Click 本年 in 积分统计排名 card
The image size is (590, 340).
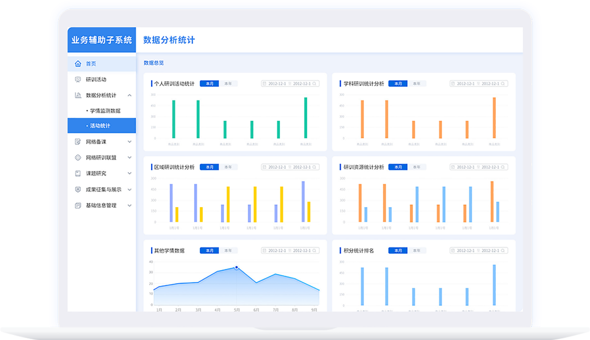(x=417, y=250)
